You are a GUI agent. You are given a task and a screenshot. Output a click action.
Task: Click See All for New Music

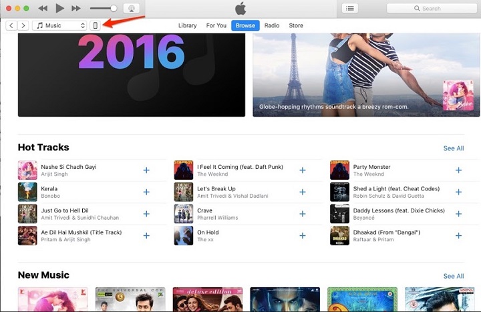point(454,276)
